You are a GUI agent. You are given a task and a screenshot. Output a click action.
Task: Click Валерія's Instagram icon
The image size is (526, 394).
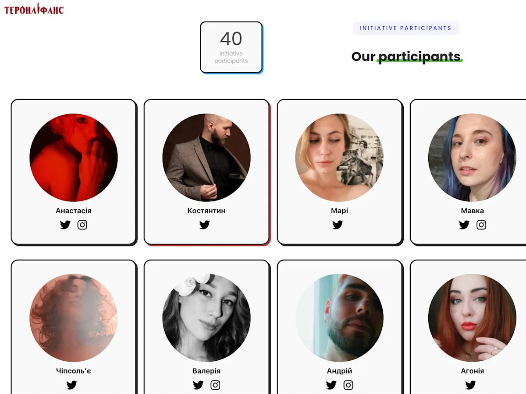pos(215,385)
